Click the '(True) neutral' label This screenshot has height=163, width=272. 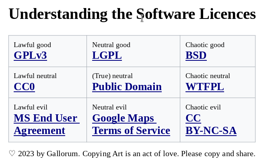(x=112, y=76)
